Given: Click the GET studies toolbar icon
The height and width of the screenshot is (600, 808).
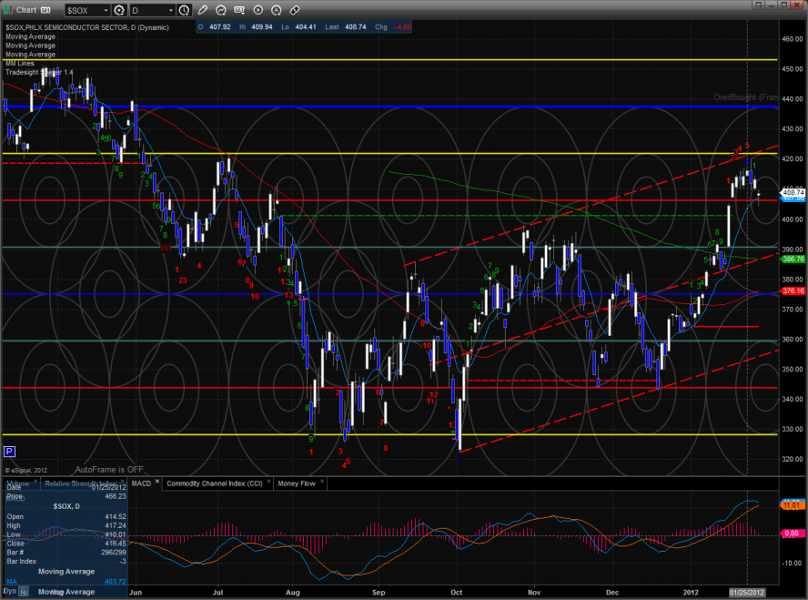Looking at the screenshot, I should click(239, 10).
